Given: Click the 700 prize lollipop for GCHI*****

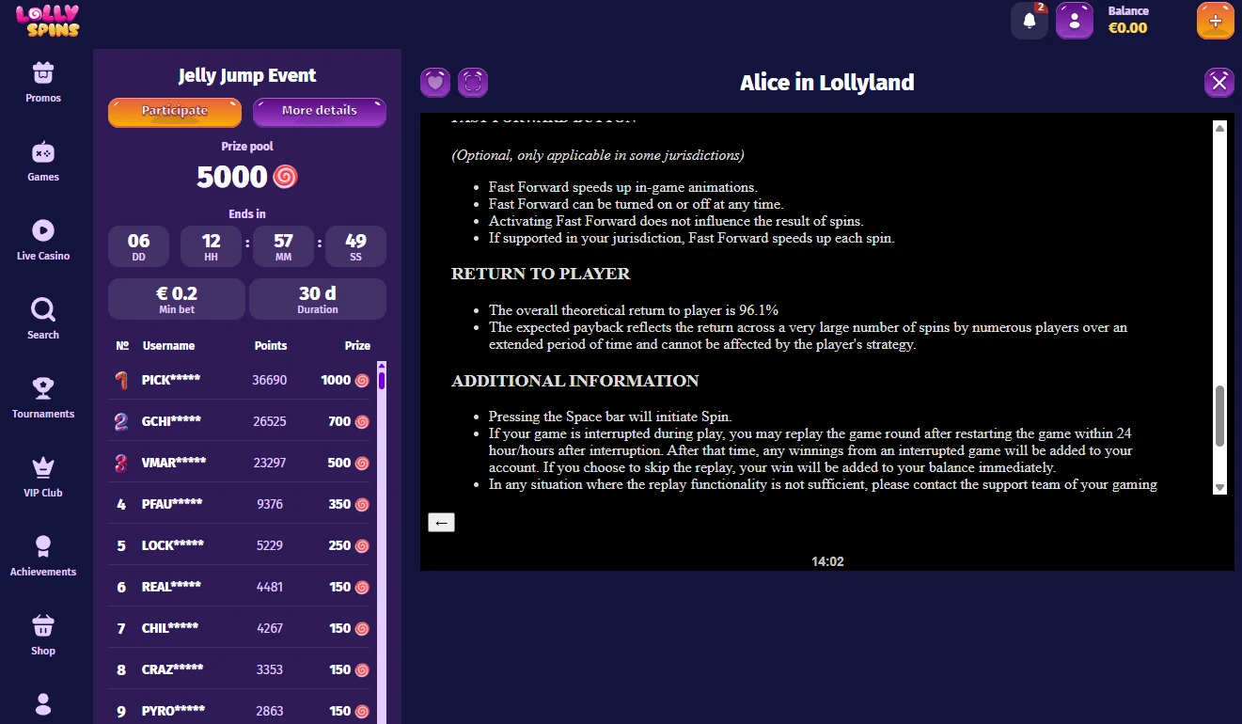Looking at the screenshot, I should 362,421.
